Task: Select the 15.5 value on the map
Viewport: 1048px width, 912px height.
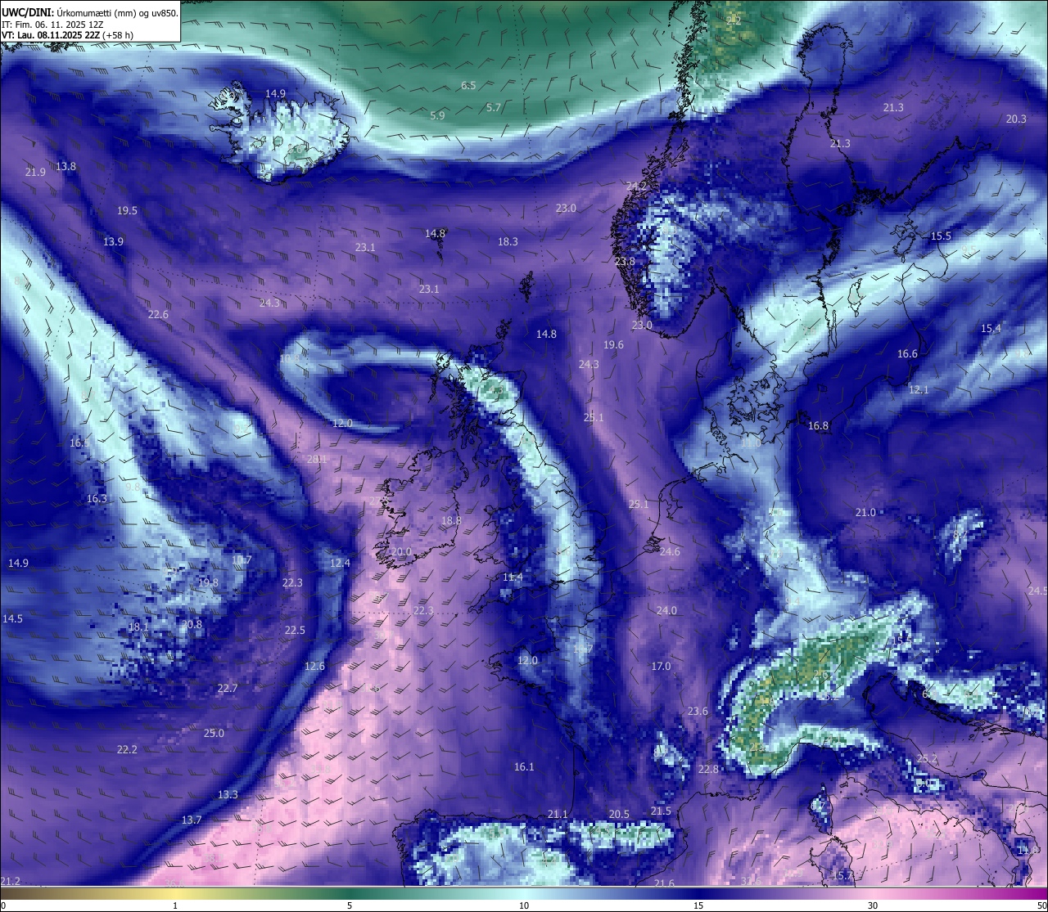Action: pyautogui.click(x=941, y=236)
